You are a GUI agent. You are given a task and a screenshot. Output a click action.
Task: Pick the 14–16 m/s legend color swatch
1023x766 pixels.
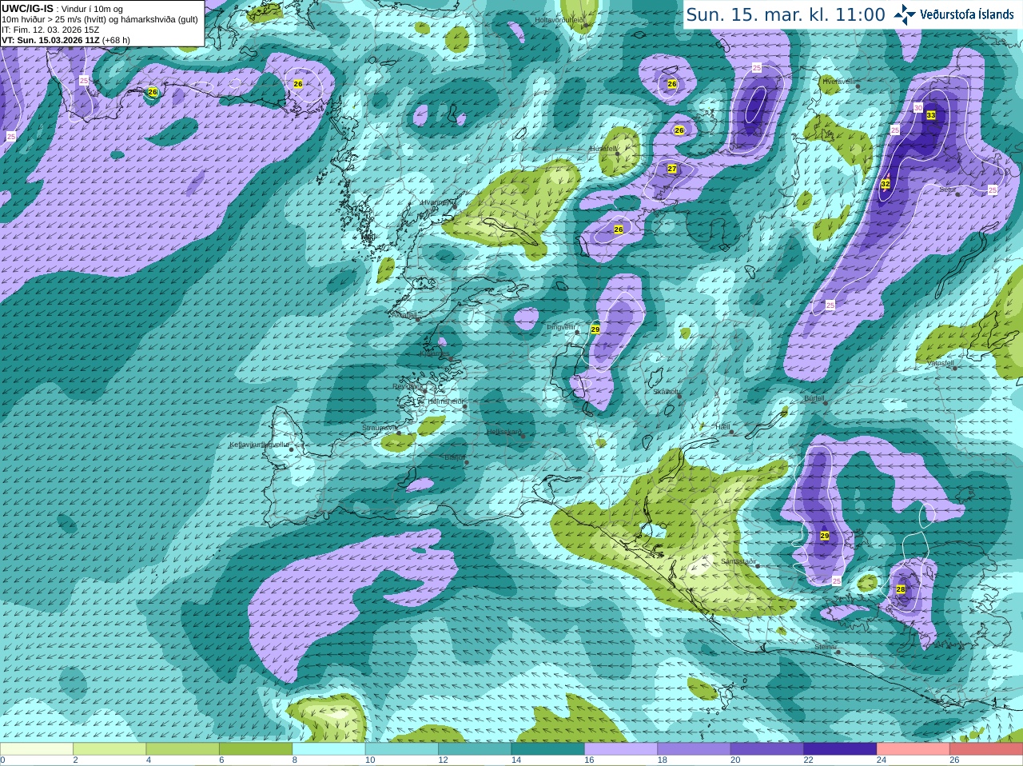pos(548,749)
